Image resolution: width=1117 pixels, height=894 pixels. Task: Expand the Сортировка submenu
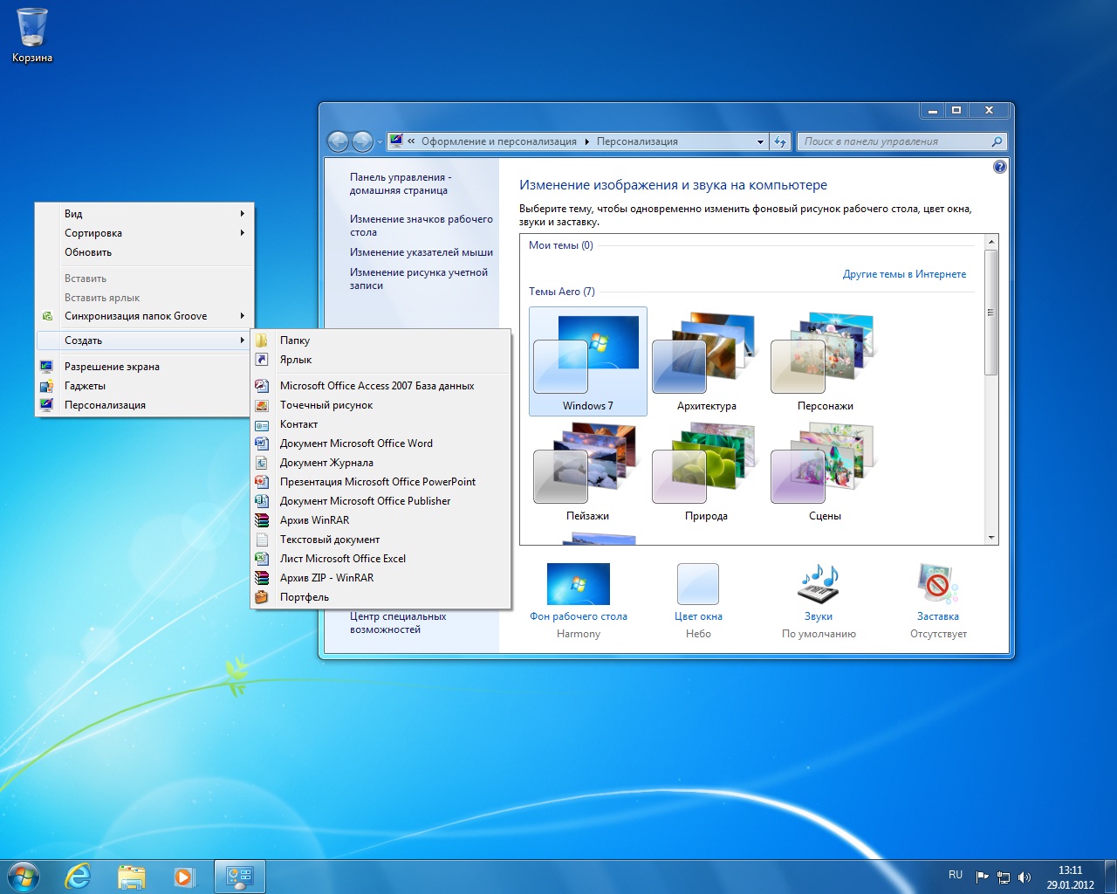click(145, 233)
